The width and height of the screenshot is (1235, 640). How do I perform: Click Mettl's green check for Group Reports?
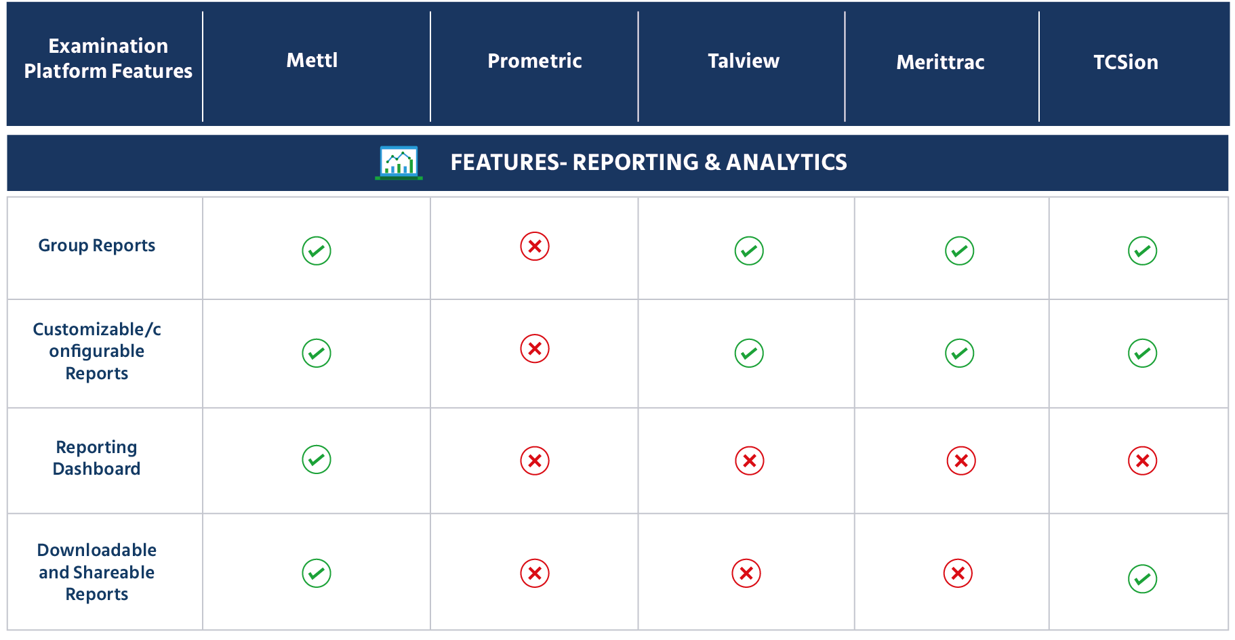tap(317, 251)
